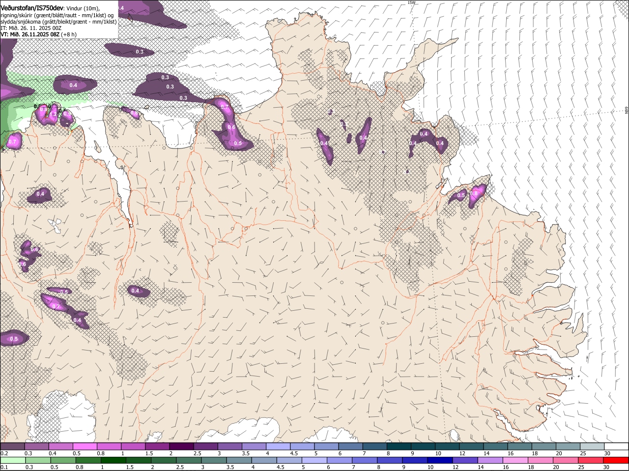
Task: Pick the lavender snow swatch between 4 and 4.5
Action: pyautogui.click(x=278, y=446)
